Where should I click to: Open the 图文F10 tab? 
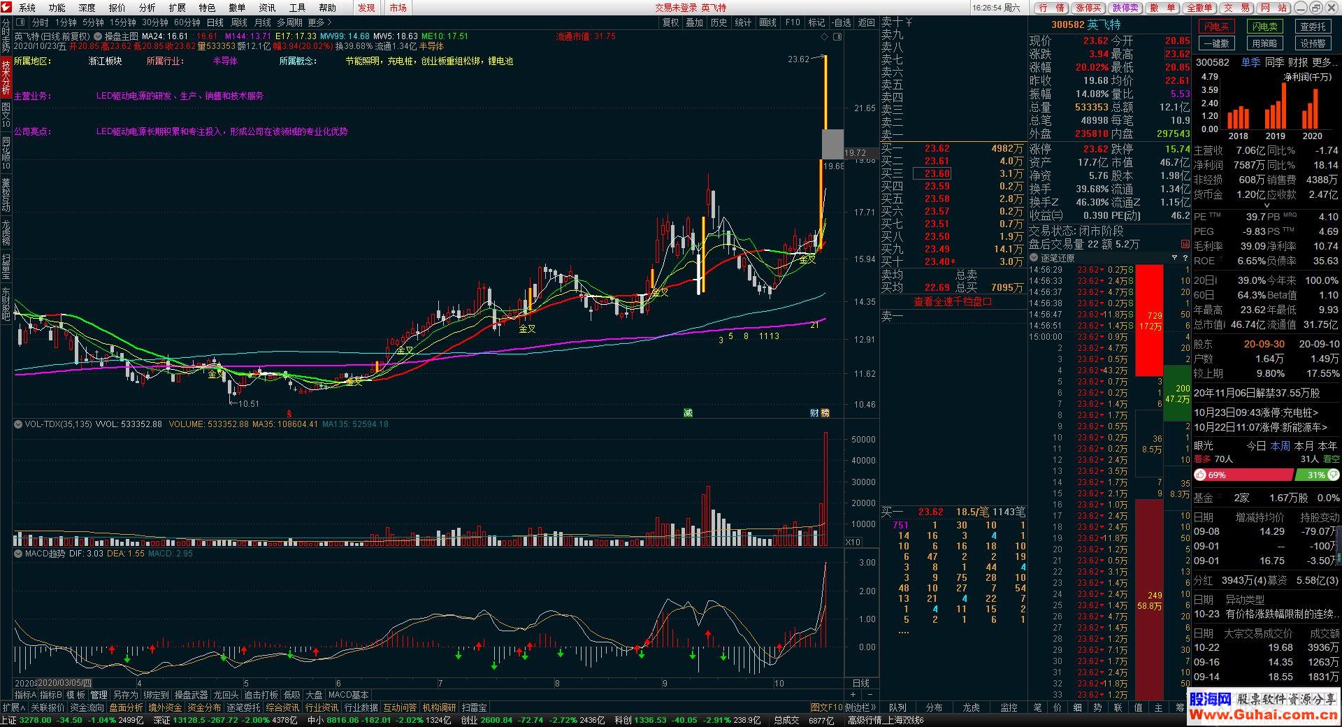click(x=827, y=707)
